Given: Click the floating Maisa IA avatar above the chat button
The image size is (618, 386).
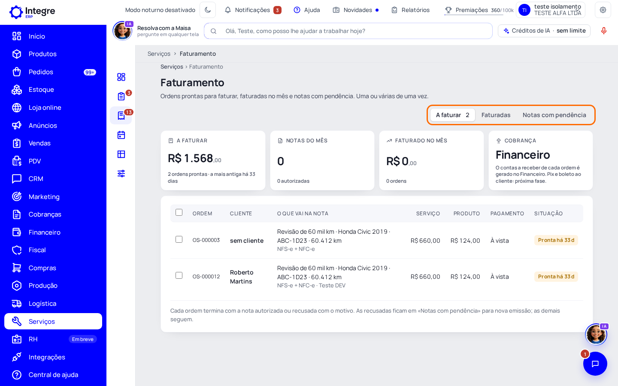Looking at the screenshot, I should point(596,334).
